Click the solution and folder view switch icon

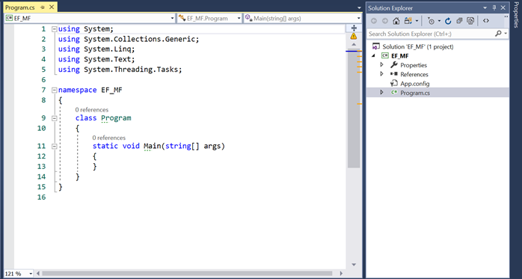[x=408, y=21]
